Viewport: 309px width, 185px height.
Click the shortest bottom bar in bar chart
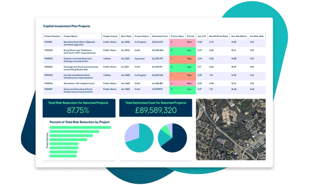click(x=63, y=156)
